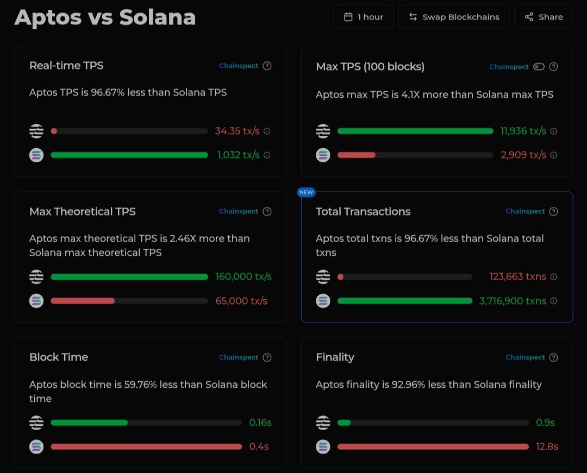Click the Aptos vs Solana page title
This screenshot has width=587, height=473.
coord(105,17)
